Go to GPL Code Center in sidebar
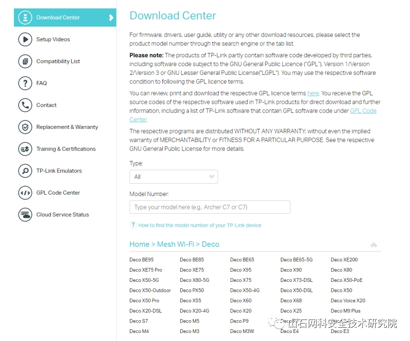This screenshot has height=341, width=410. 58,193
